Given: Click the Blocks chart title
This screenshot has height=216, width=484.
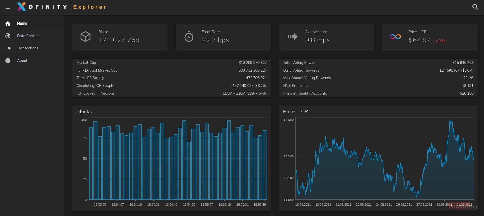Looking at the screenshot, I should coord(84,111).
